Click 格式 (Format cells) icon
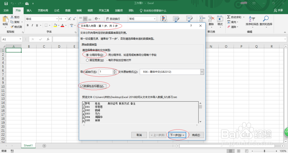The width and height of the screenshot is (288, 153). pos(220,19)
